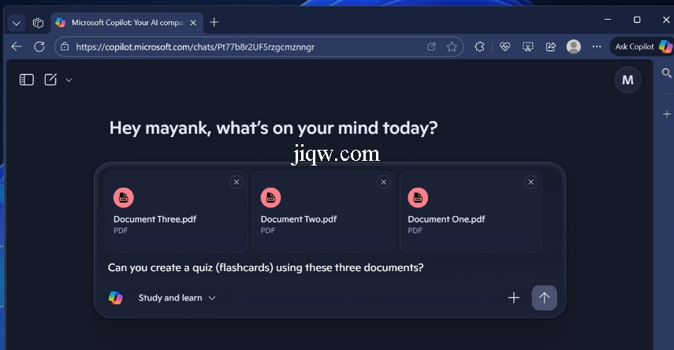
Task: Remove Document Three.pdf attachment
Action: click(236, 182)
